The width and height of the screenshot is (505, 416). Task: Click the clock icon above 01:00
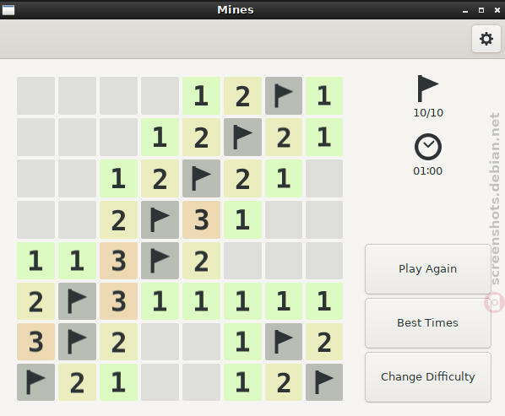[x=427, y=147]
